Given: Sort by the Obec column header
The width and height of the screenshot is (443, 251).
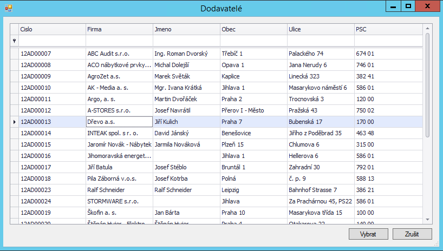Looking at the screenshot, I should pyautogui.click(x=253, y=29).
